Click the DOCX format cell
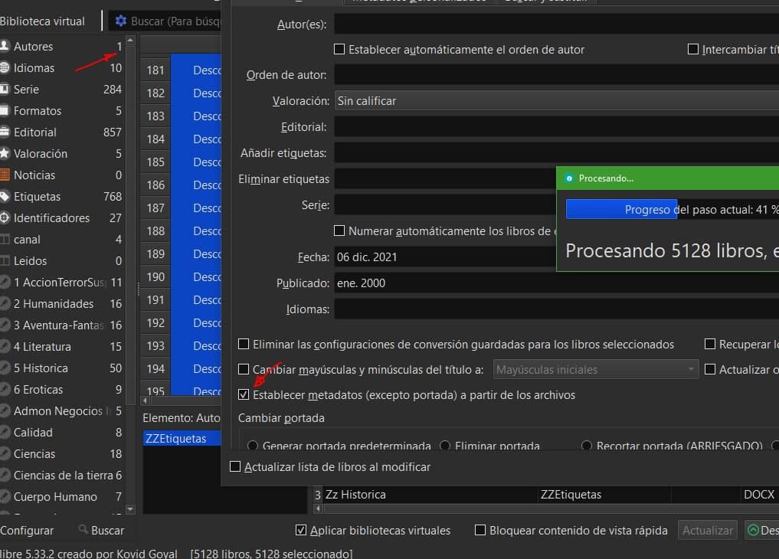The height and width of the screenshot is (559, 779). [758, 495]
